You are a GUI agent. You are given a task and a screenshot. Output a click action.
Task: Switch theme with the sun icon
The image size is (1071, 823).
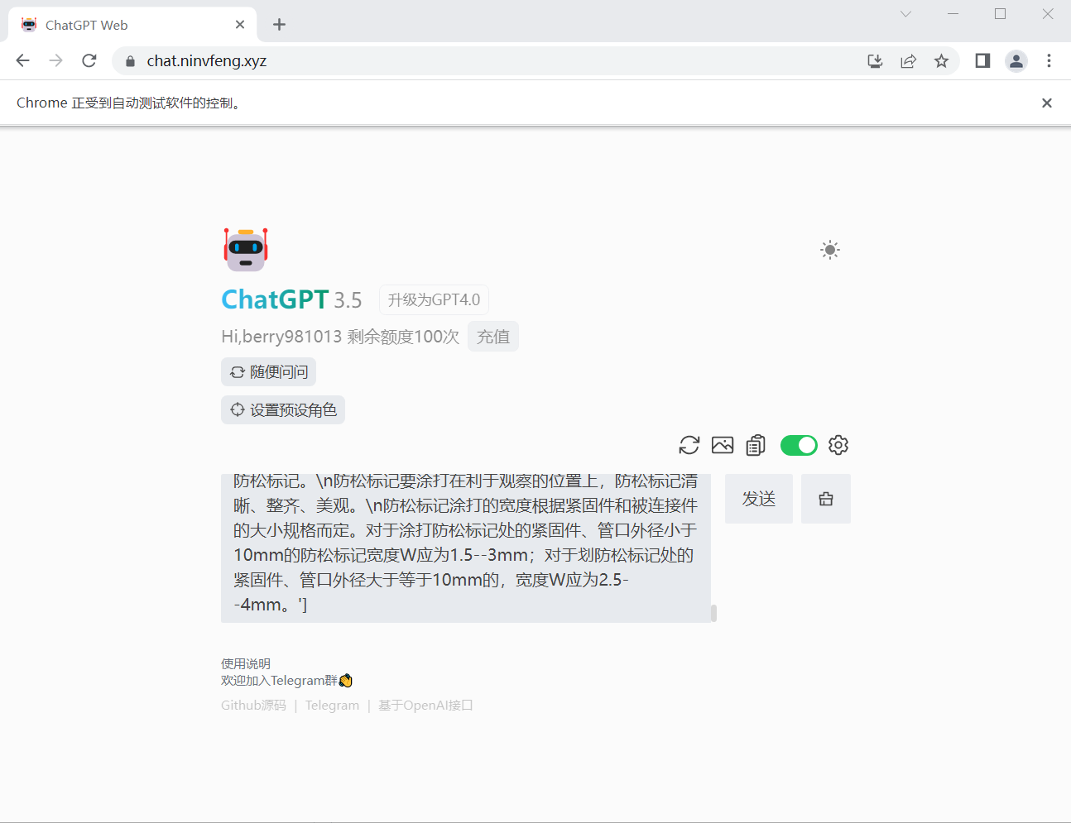(830, 249)
